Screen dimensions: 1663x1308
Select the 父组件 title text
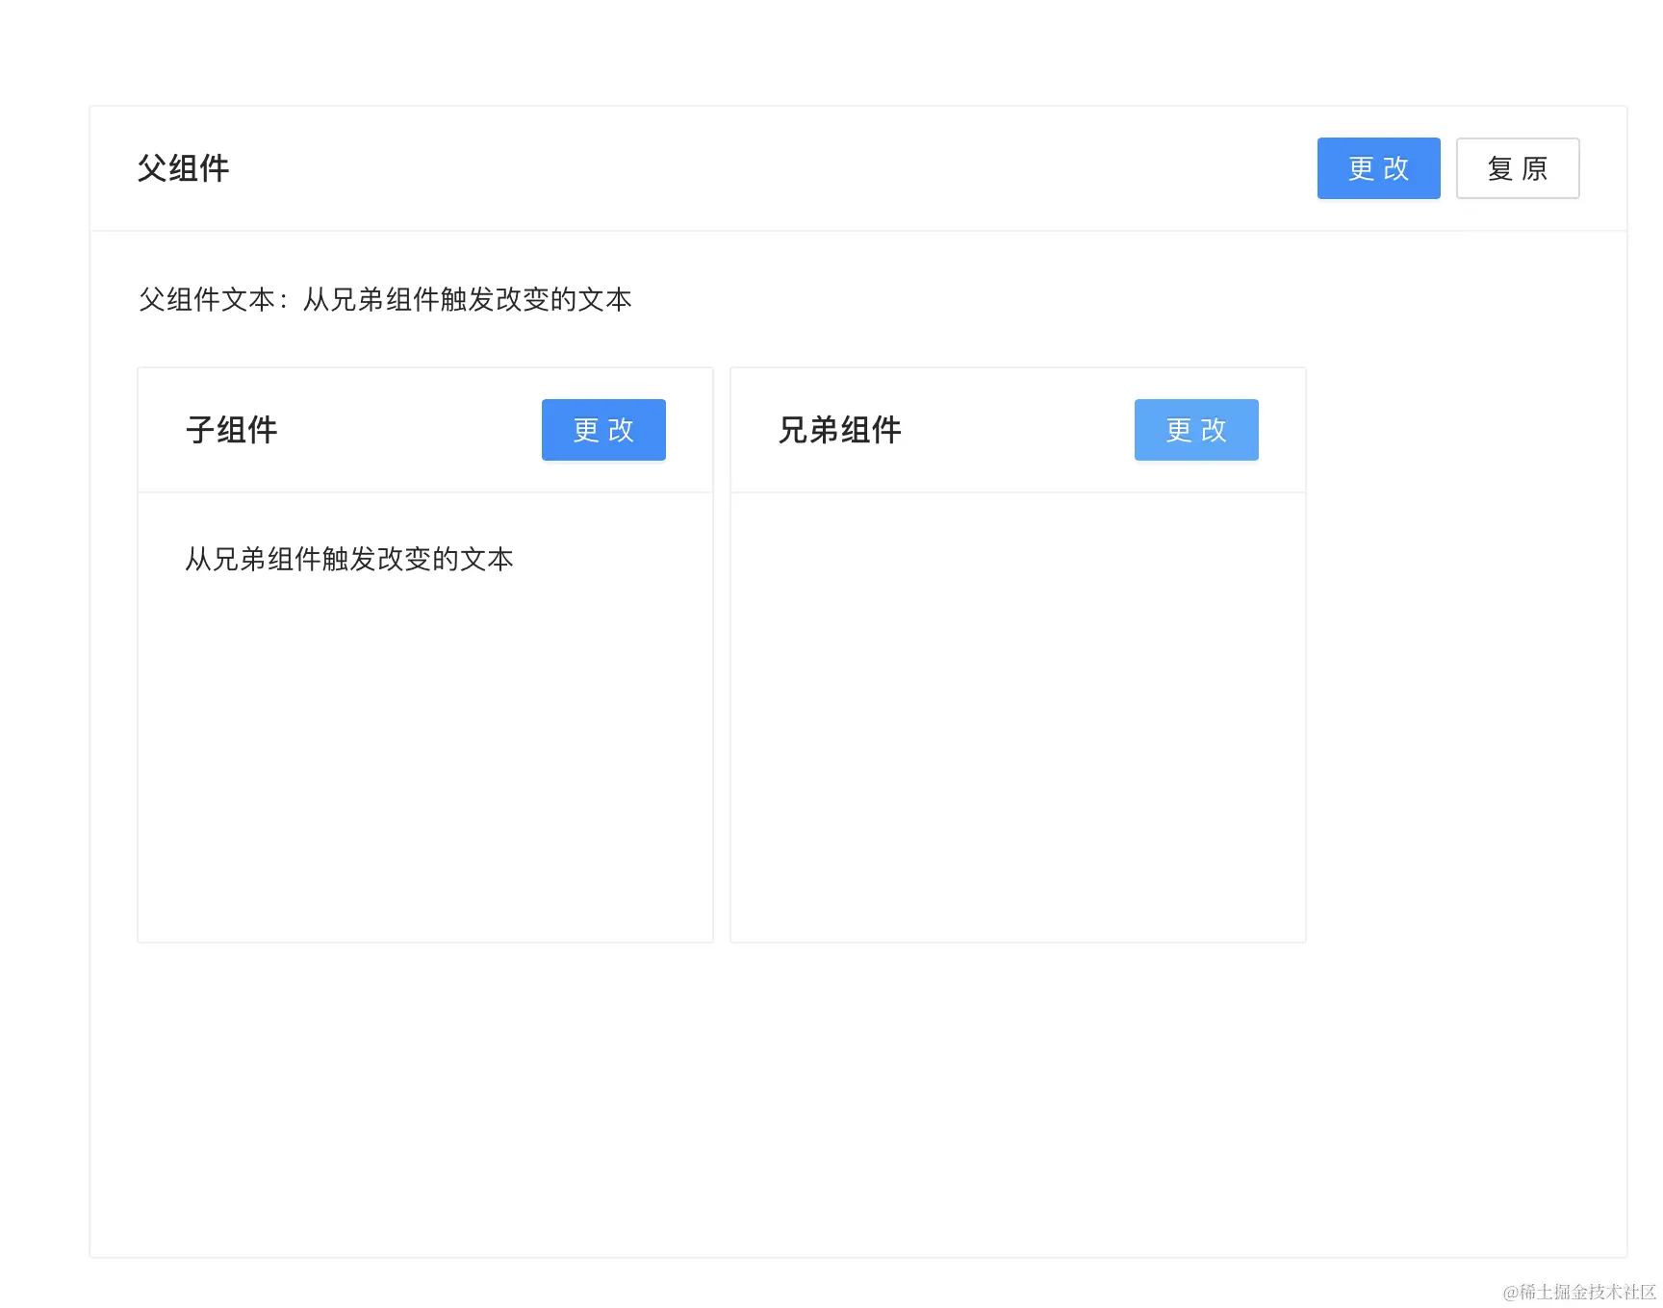tap(184, 168)
